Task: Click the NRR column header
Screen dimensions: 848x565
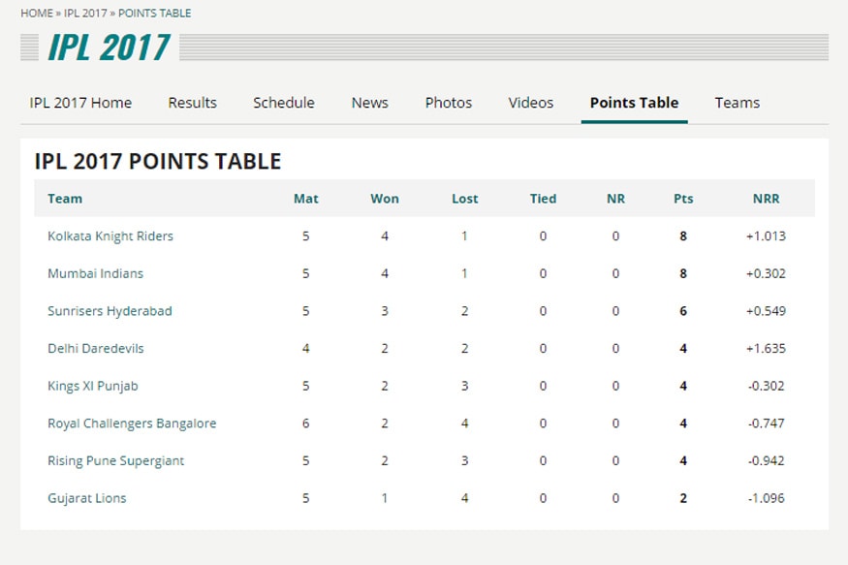Action: [x=766, y=199]
